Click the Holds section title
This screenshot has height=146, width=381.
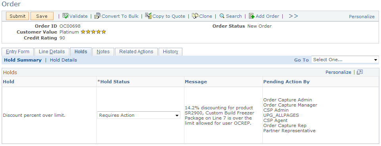(x=10, y=73)
